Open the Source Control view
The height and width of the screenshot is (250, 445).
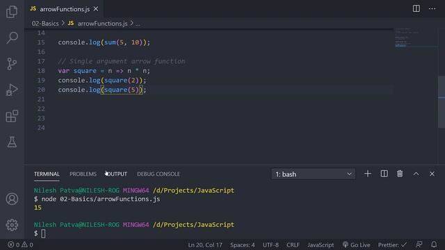[12, 64]
